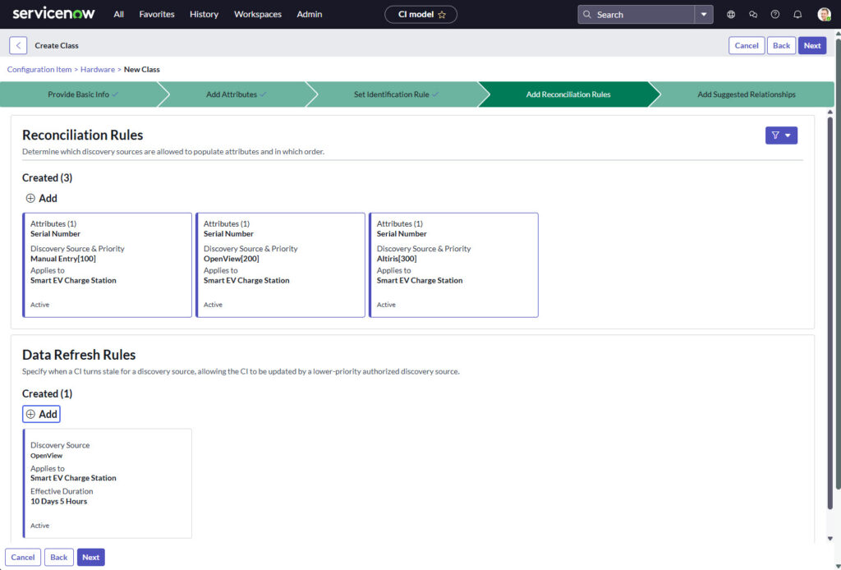This screenshot has width=841, height=570.
Task: Expand the search options dropdown arrow
Action: (x=704, y=15)
